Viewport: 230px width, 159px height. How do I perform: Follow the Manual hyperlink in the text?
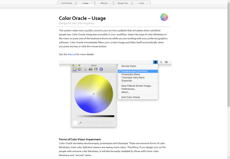(72, 54)
